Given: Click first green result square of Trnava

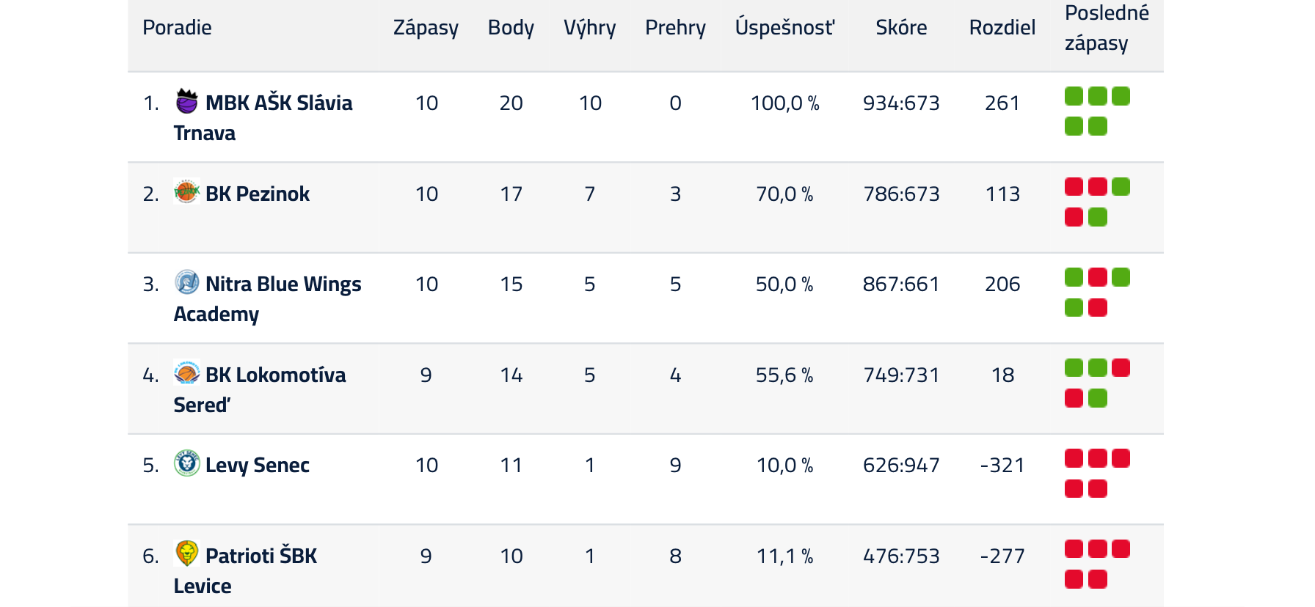Looking at the screenshot, I should (1074, 96).
